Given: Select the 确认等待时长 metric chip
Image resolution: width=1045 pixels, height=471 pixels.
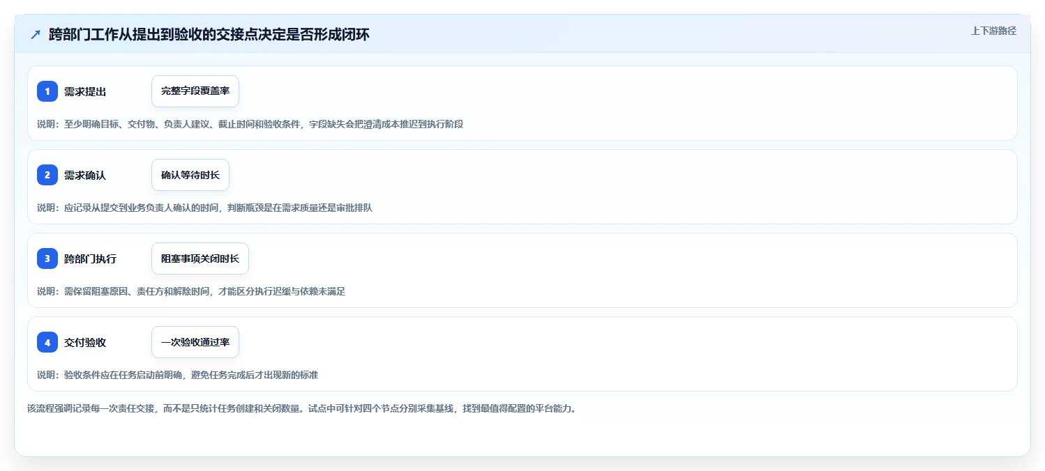Looking at the screenshot, I should 190,175.
